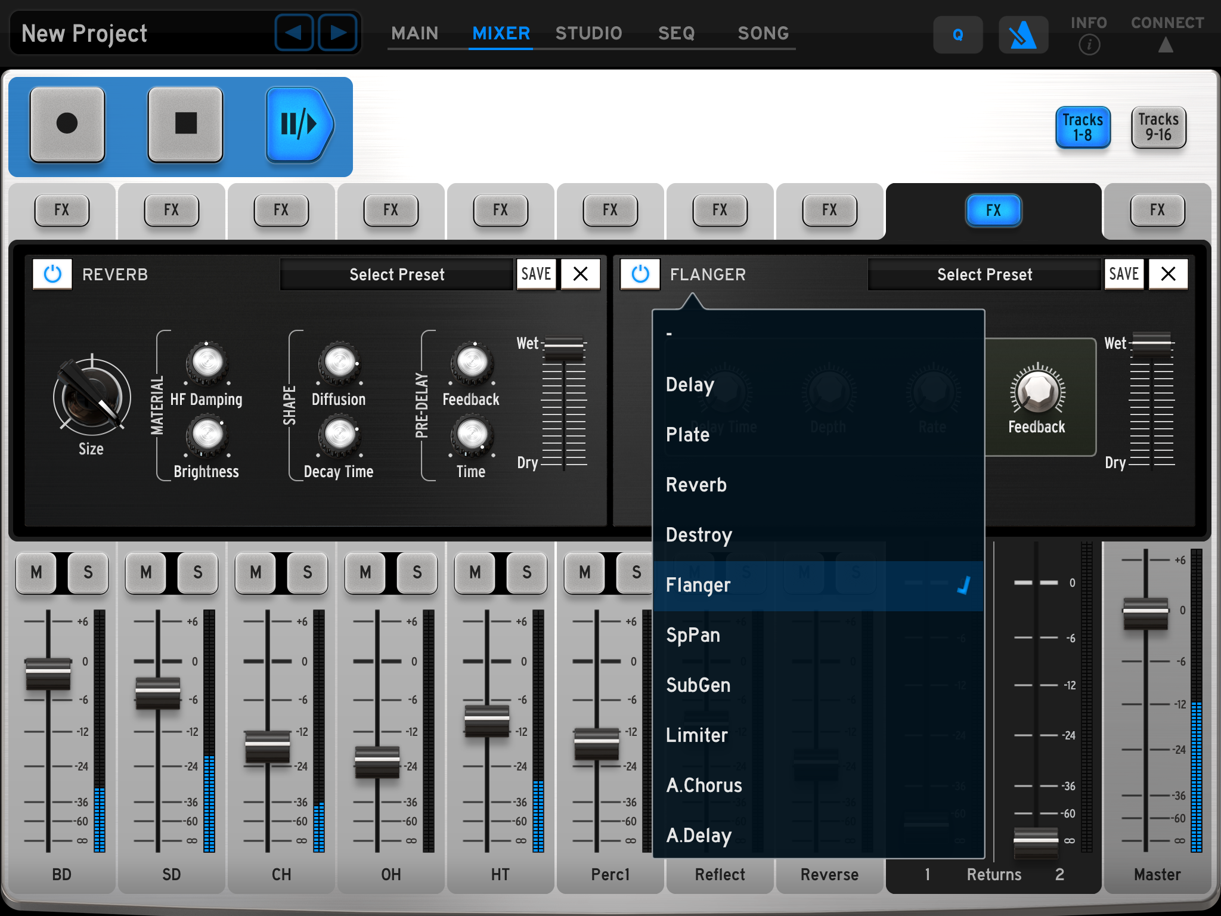Open Flanger Select Preset dropdown

(x=984, y=274)
